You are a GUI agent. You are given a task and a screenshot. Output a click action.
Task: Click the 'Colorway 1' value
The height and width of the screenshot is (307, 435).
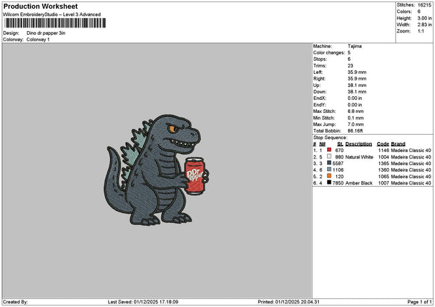[x=38, y=40]
